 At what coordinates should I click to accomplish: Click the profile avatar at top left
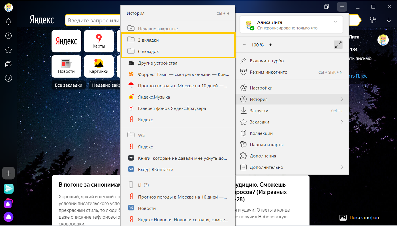8,7
